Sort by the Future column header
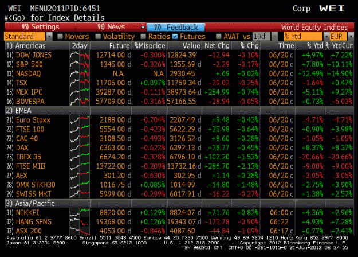Viewport: 358px width, 257px height. pyautogui.click(x=119, y=46)
